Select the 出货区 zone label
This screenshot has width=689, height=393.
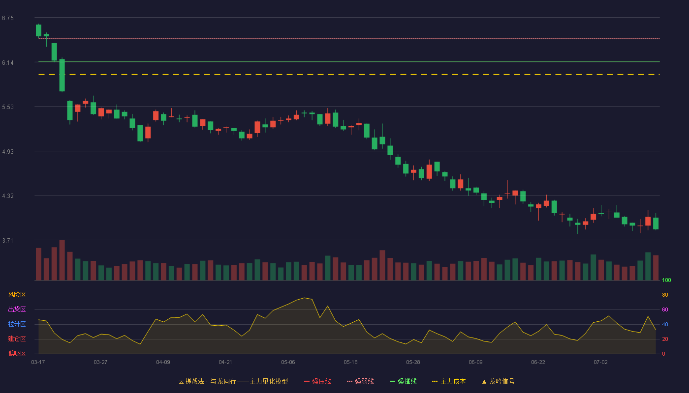point(17,309)
